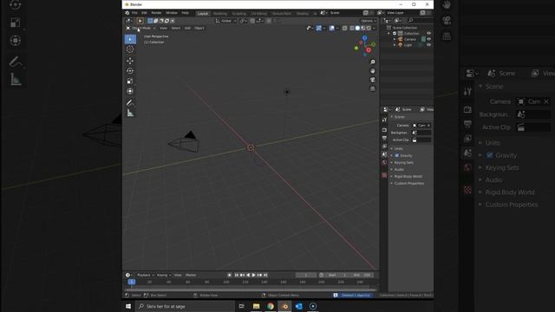Open the Tool properties tab
Image resolution: width=555 pixels, height=312 pixels.
tap(384, 120)
